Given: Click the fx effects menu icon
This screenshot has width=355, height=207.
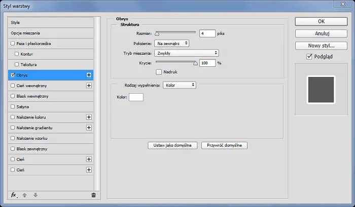Looking at the screenshot, I should [14, 195].
